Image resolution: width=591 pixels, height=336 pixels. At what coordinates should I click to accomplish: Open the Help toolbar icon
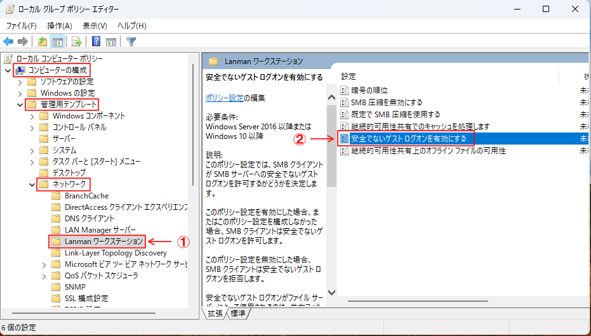coord(96,41)
